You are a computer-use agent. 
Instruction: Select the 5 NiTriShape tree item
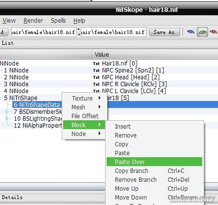[x=21, y=98]
